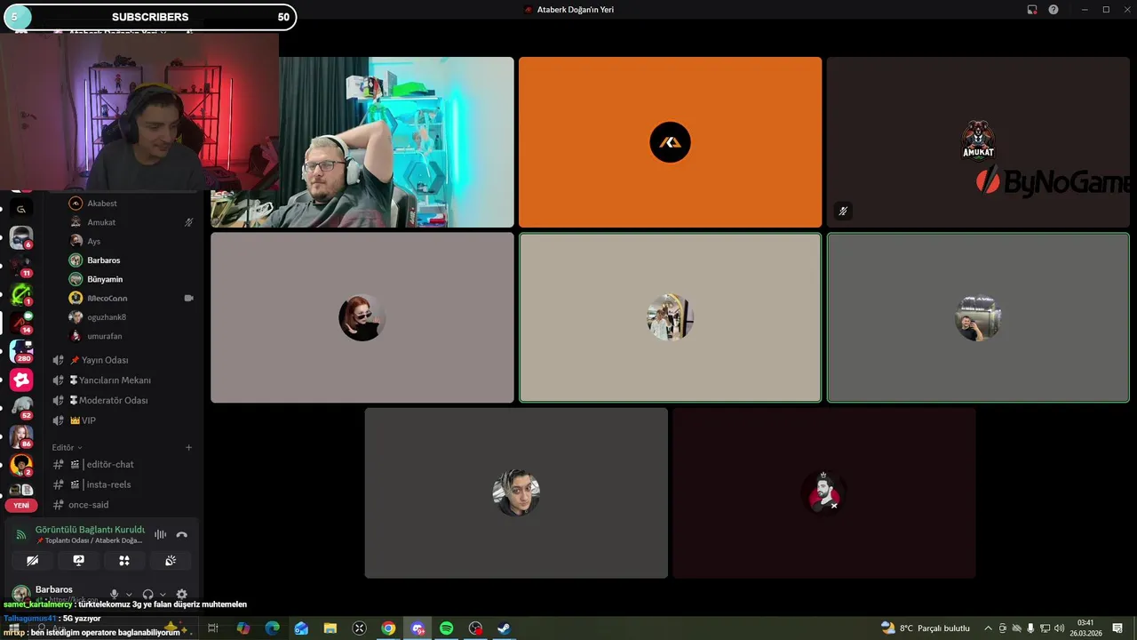Open Discord inbox icon in title bar

(x=1032, y=10)
